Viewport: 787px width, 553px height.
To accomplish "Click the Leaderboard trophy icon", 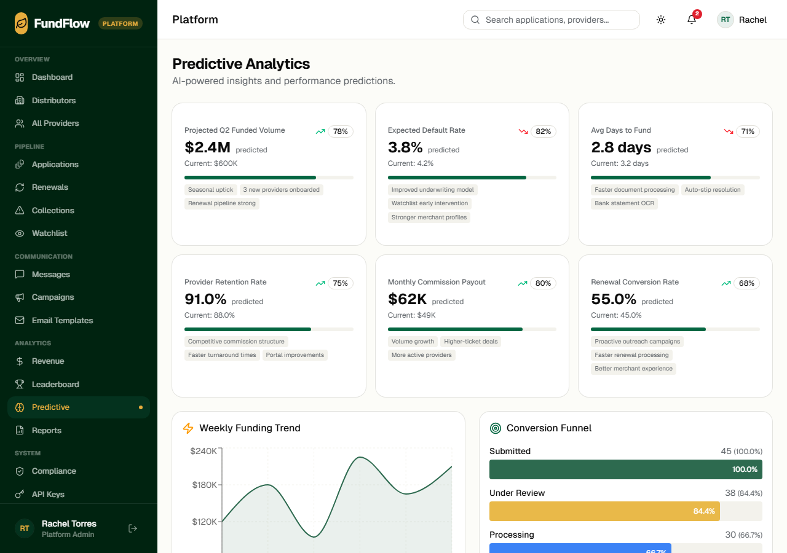I will [20, 384].
